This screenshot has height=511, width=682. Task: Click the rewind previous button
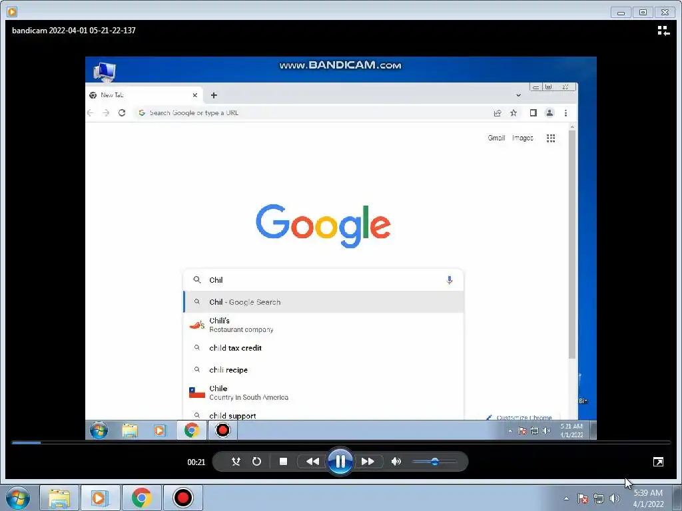click(312, 462)
